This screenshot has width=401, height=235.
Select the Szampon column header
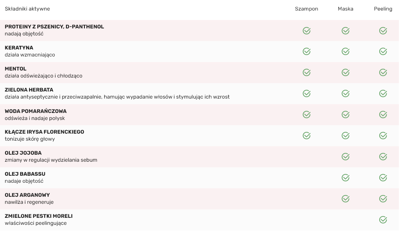[x=307, y=9]
